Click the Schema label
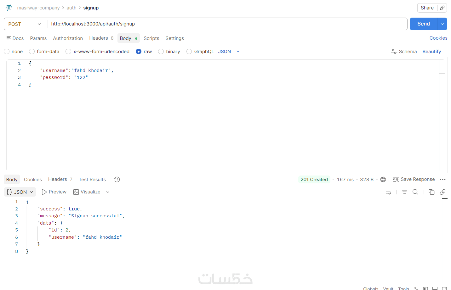Viewport: 451px width, 290px height. 408,52
